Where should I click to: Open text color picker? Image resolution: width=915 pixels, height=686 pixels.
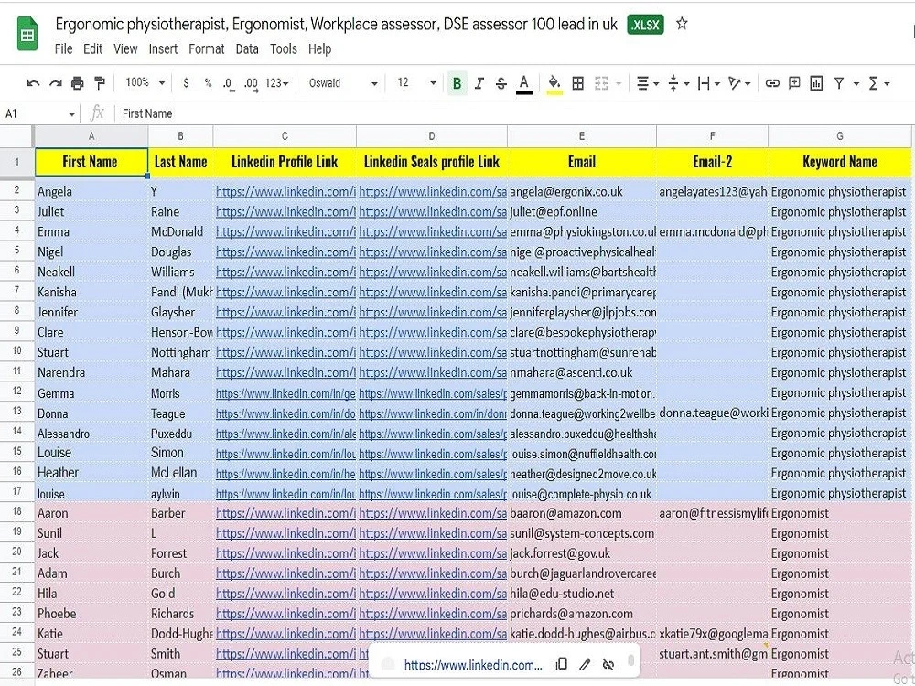click(x=524, y=84)
